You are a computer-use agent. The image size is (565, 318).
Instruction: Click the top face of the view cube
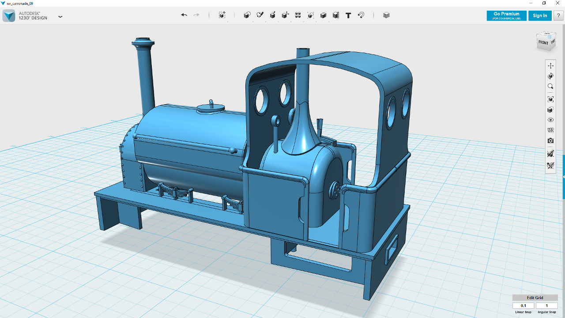click(547, 34)
